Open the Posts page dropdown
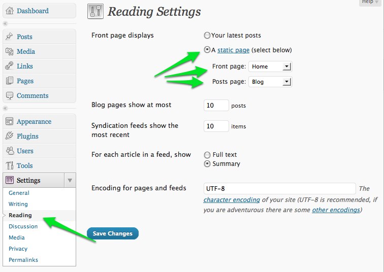Screen dimensions: 384x272 [270, 82]
